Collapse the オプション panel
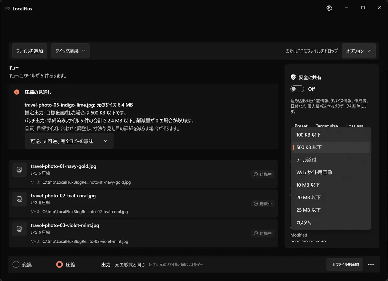This screenshot has width=388, height=281. click(x=359, y=51)
